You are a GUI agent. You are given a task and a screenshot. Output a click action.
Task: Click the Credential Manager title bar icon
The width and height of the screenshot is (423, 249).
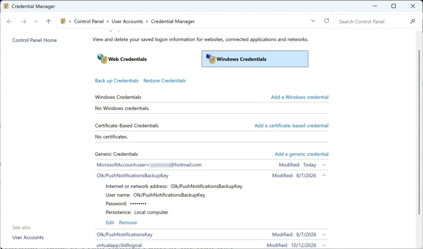tap(6, 6)
